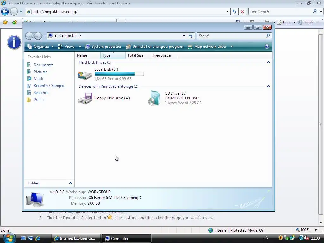Sort by the Name column header
This screenshot has height=243, width=324.
tap(88, 55)
